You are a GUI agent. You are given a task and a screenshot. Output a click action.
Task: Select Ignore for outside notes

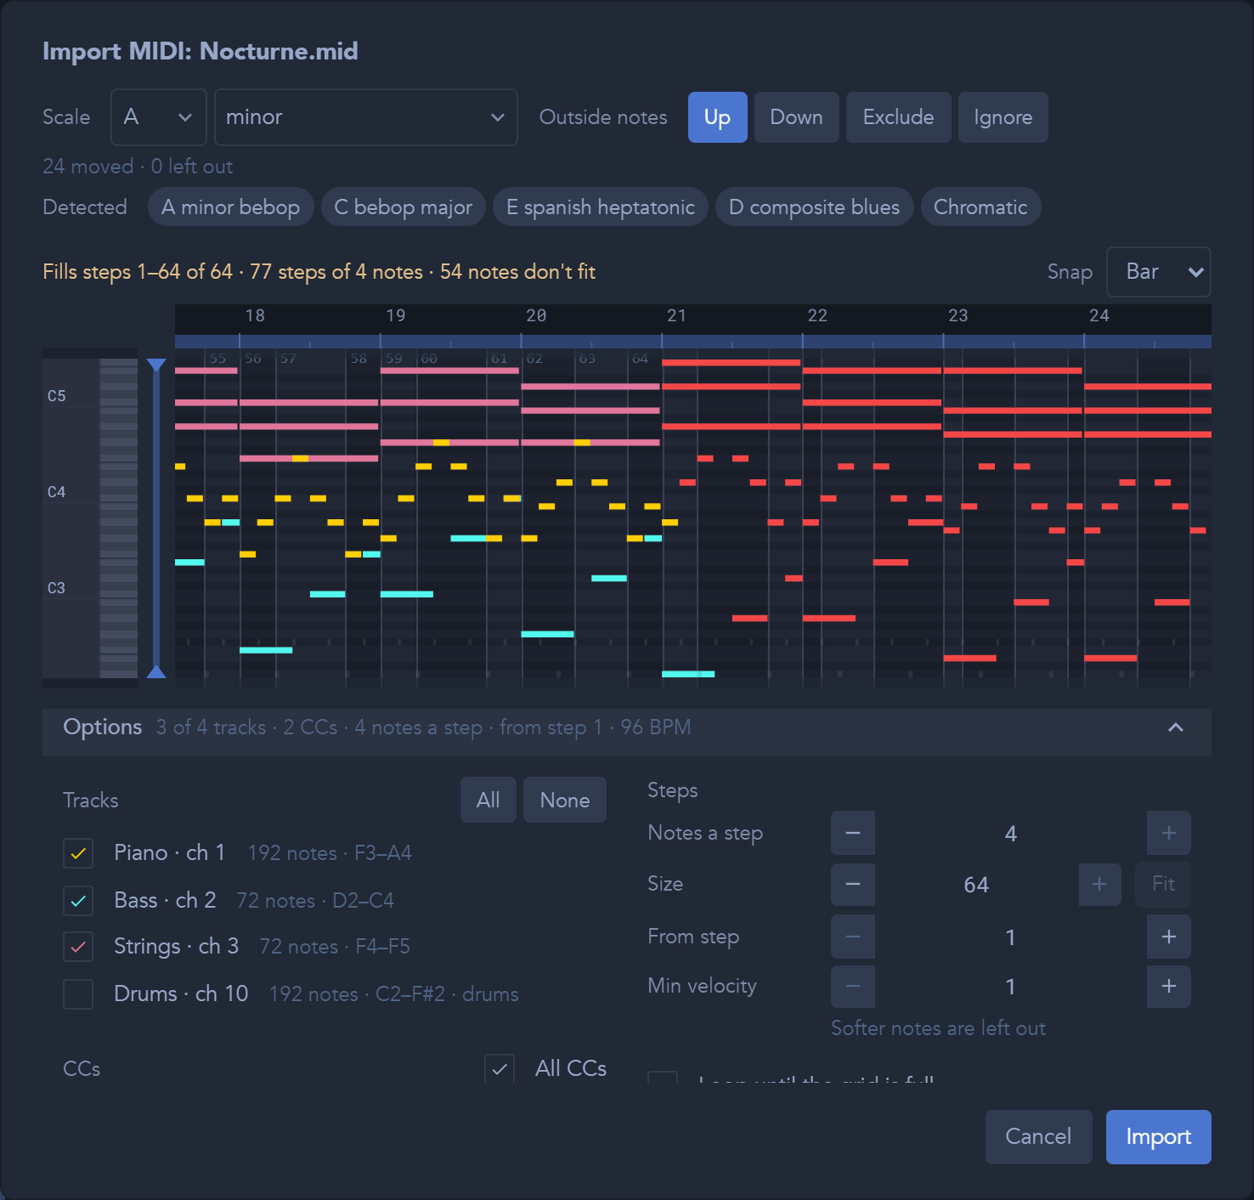pos(1003,117)
